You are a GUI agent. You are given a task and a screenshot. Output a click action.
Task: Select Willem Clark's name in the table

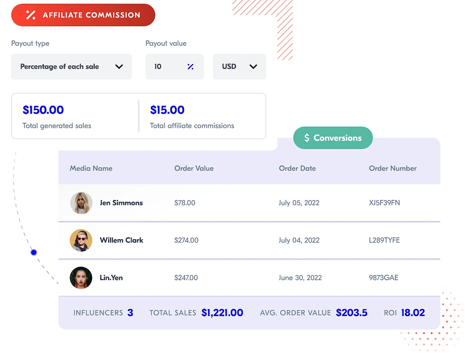coord(121,240)
